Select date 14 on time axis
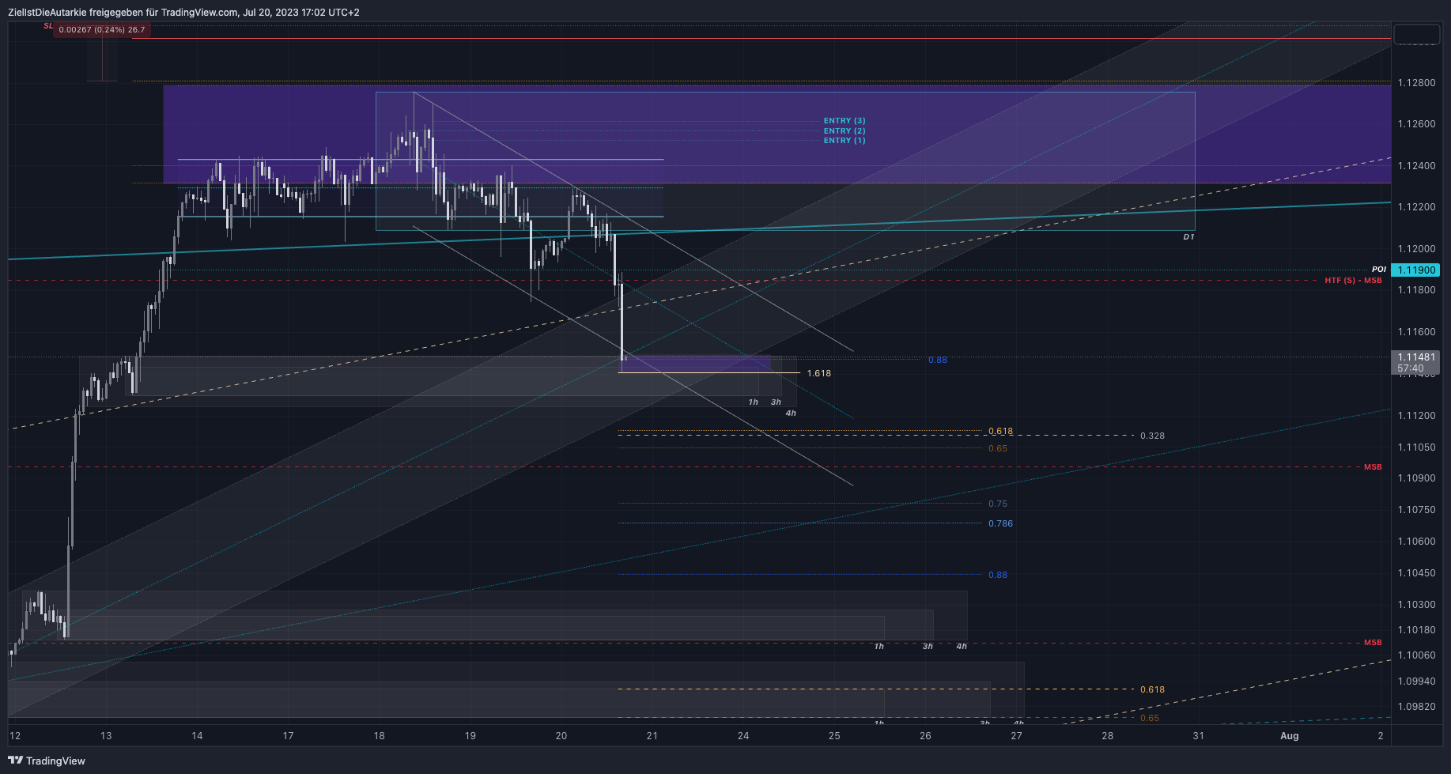 click(x=197, y=736)
